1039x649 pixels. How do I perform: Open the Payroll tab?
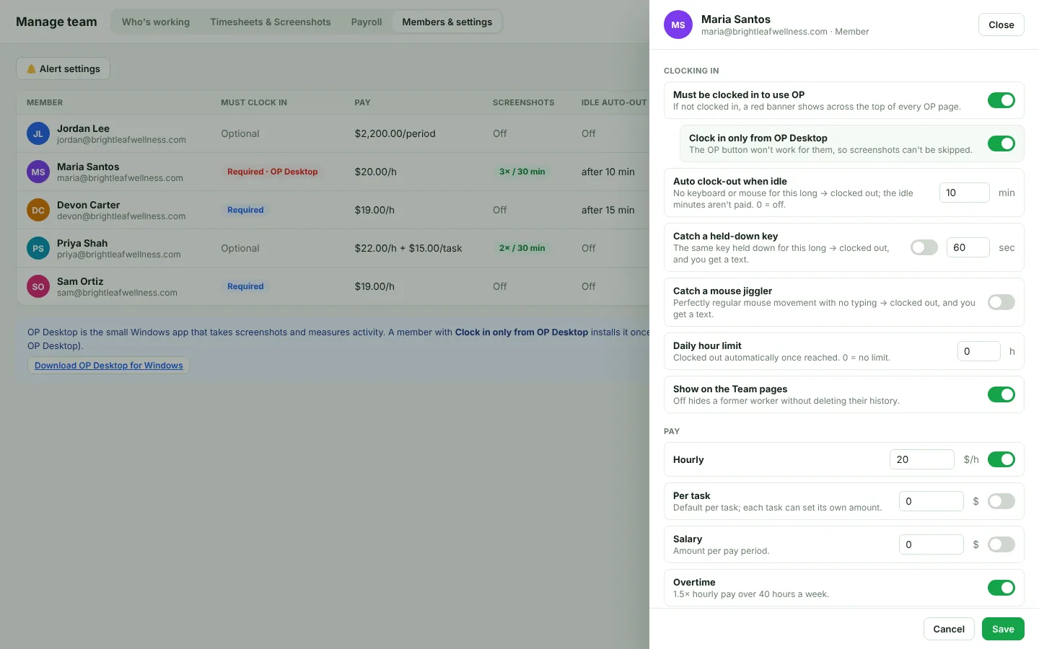(367, 22)
